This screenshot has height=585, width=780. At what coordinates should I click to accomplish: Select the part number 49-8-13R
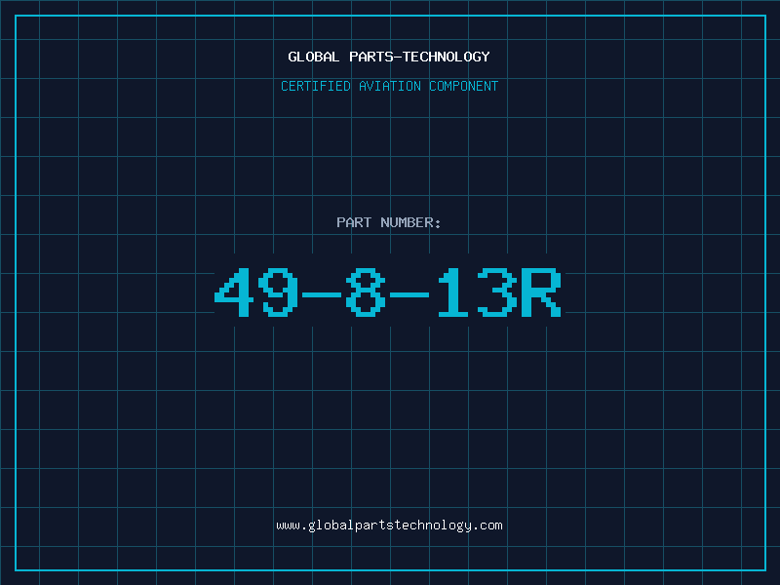click(x=388, y=292)
